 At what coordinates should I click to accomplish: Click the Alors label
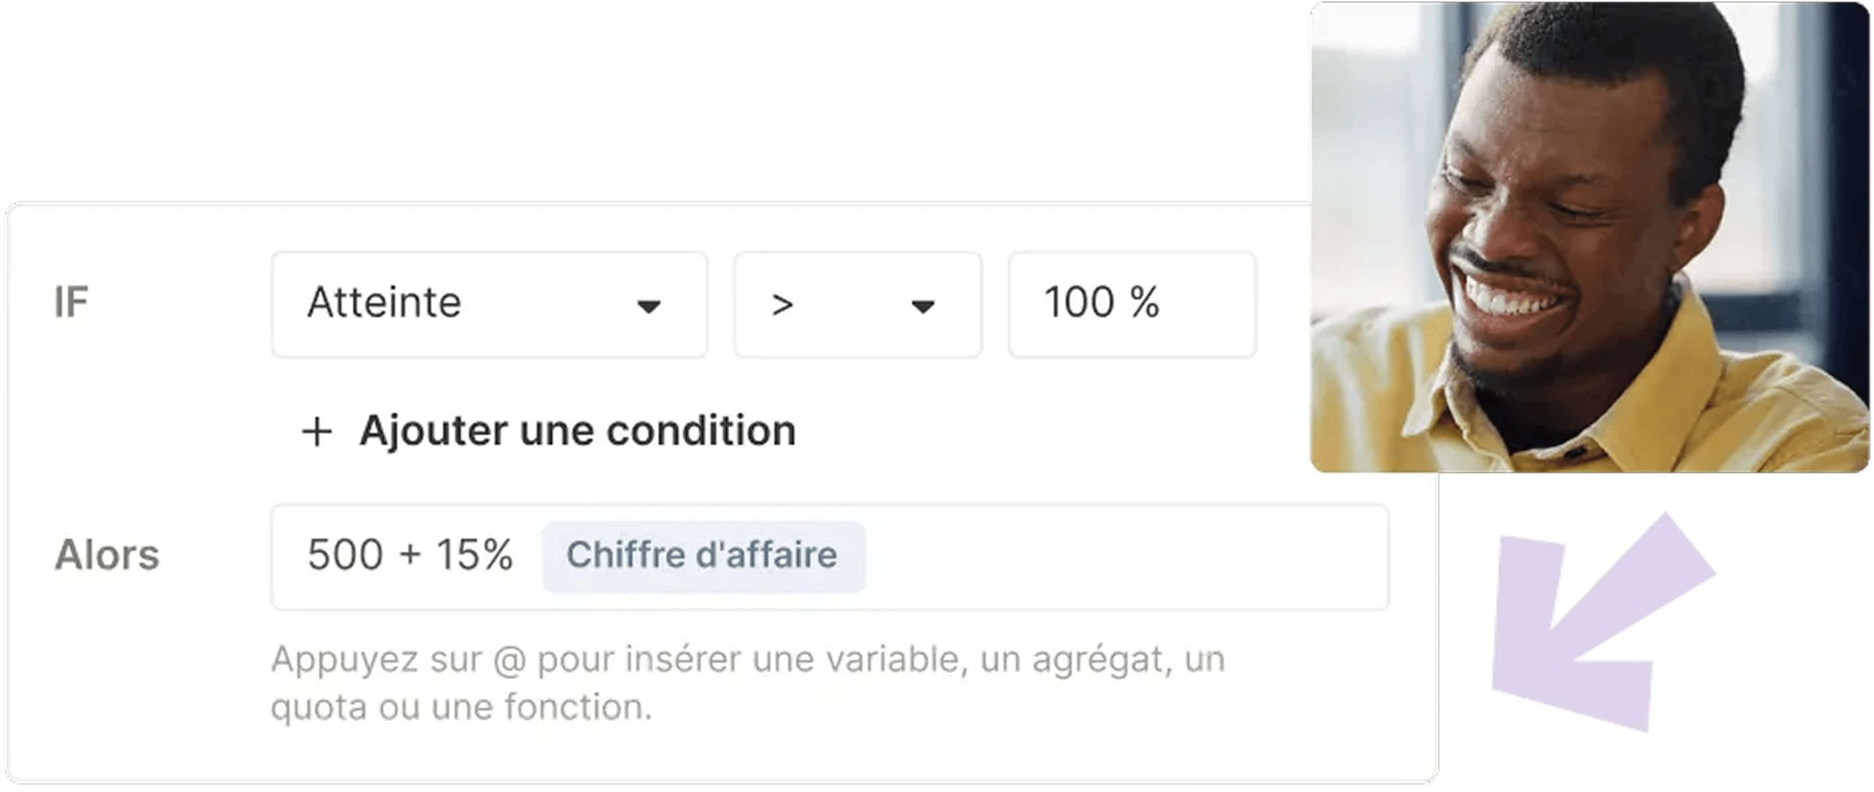coord(107,556)
